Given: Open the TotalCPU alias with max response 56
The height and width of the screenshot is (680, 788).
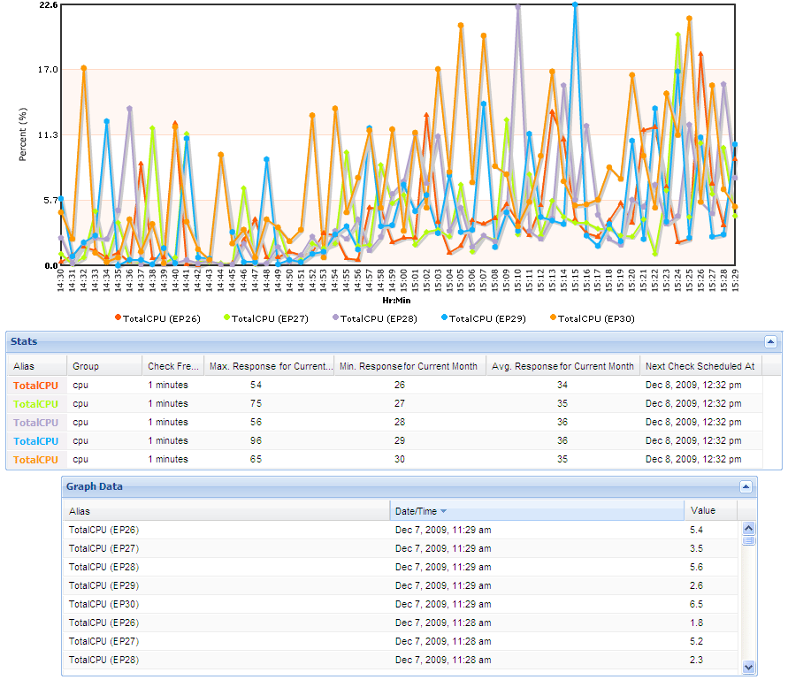Looking at the screenshot, I should 35,423.
